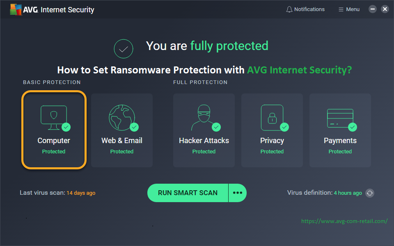Select the Privacy padlock icon
Viewport: 394px width, 246px height.
pyautogui.click(x=272, y=118)
